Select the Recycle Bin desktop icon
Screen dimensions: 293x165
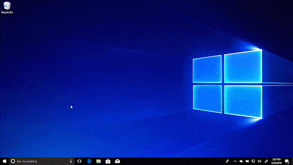tap(7, 7)
